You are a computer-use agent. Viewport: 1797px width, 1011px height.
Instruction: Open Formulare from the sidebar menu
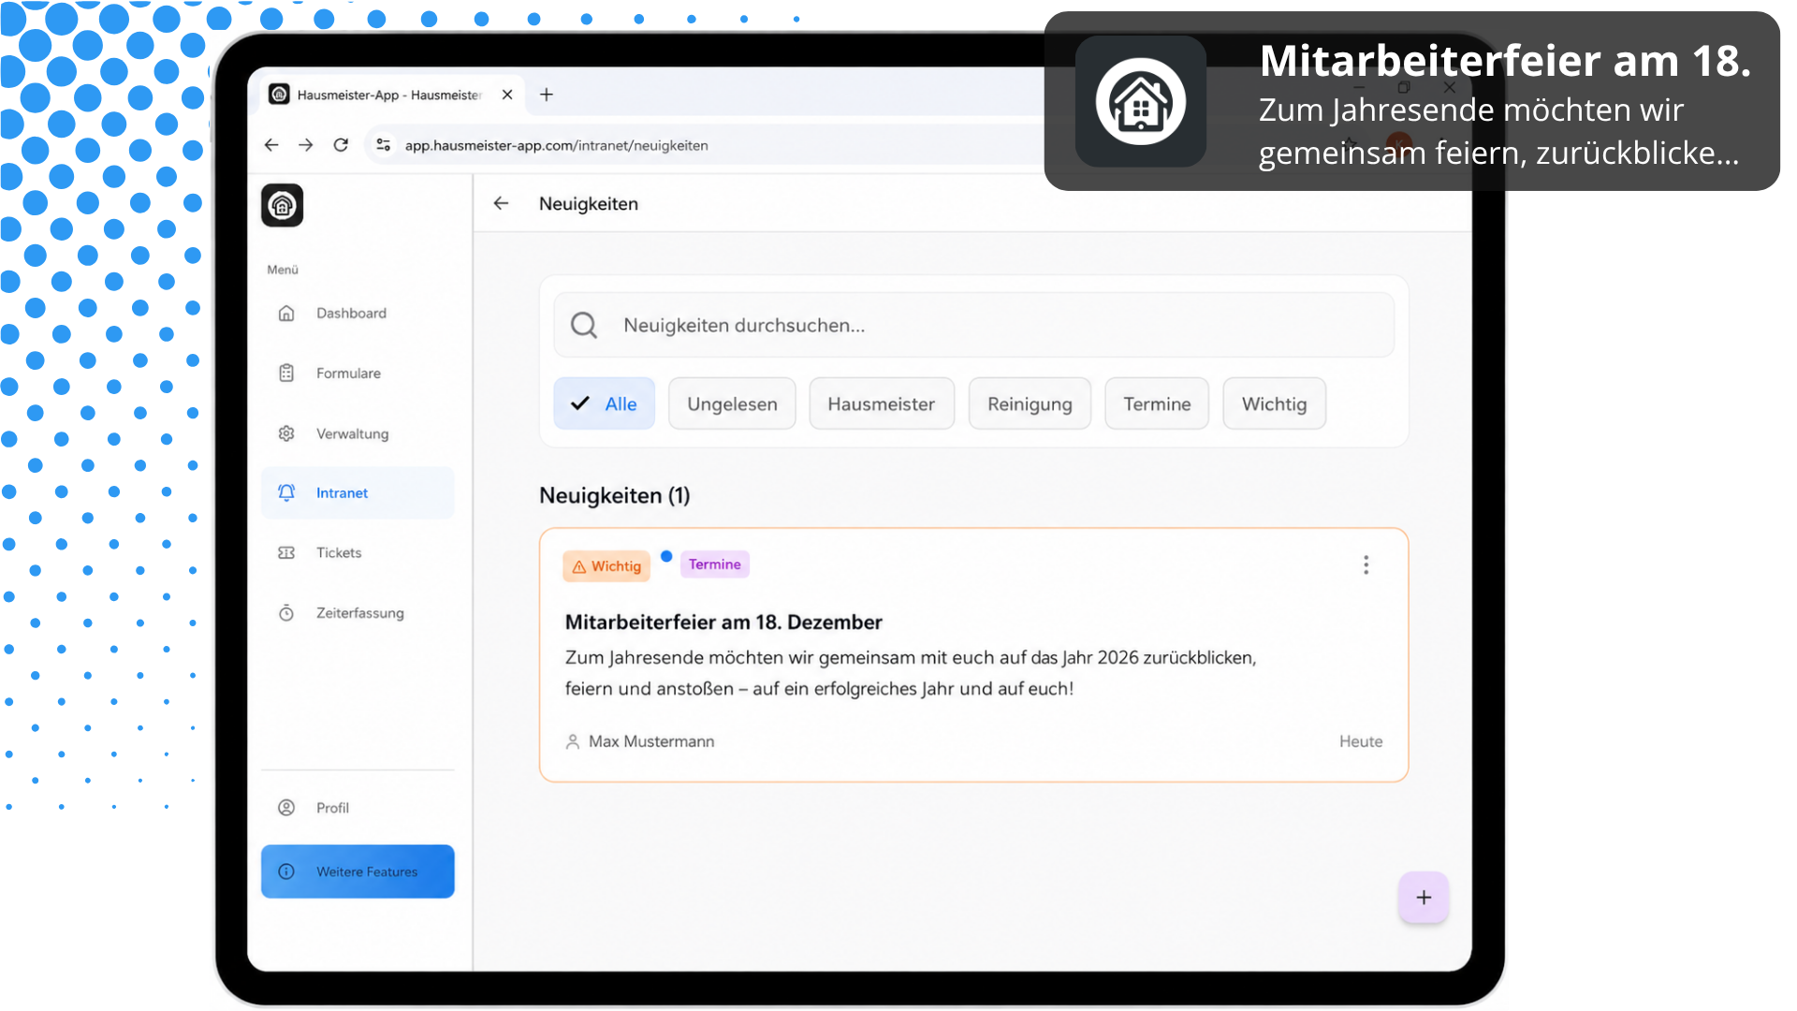point(358,373)
